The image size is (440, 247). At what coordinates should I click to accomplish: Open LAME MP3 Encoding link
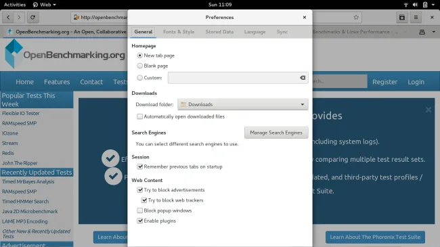[24, 221]
